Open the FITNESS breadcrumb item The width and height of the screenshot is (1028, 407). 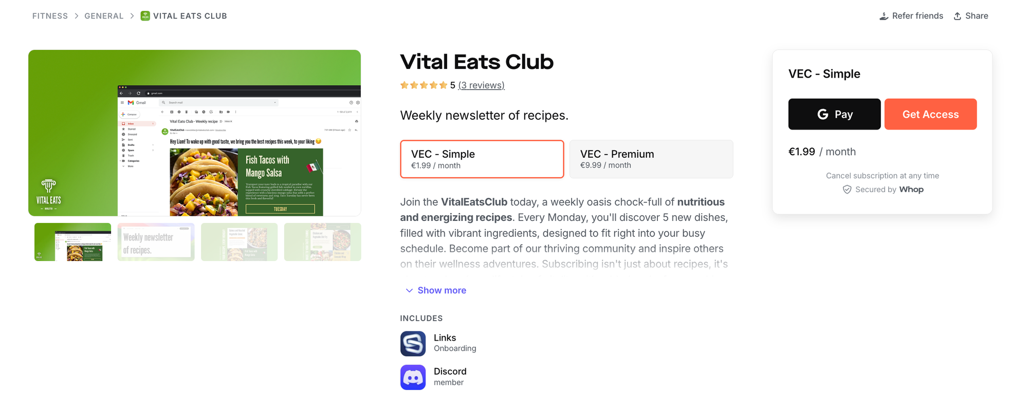pyautogui.click(x=50, y=16)
